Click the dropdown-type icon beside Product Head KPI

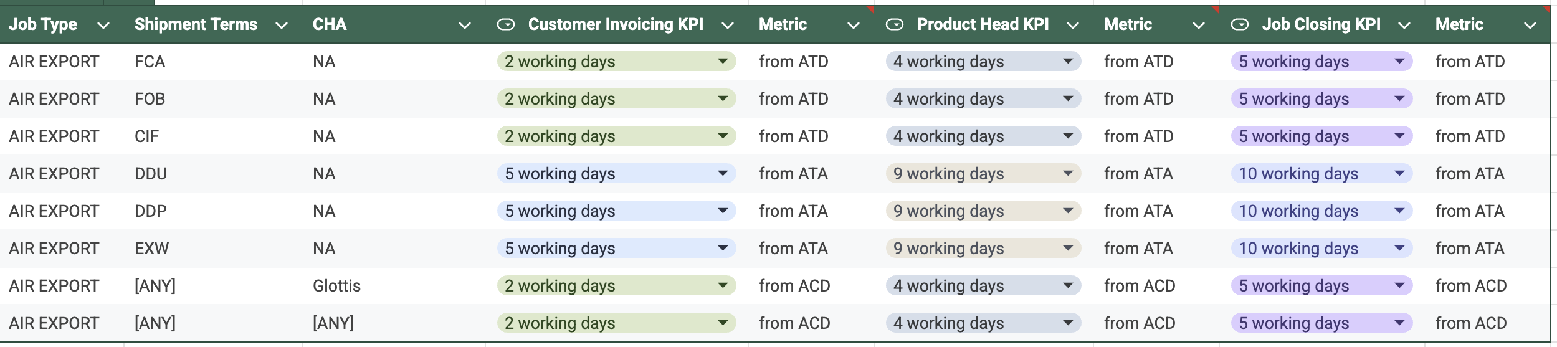[x=894, y=25]
